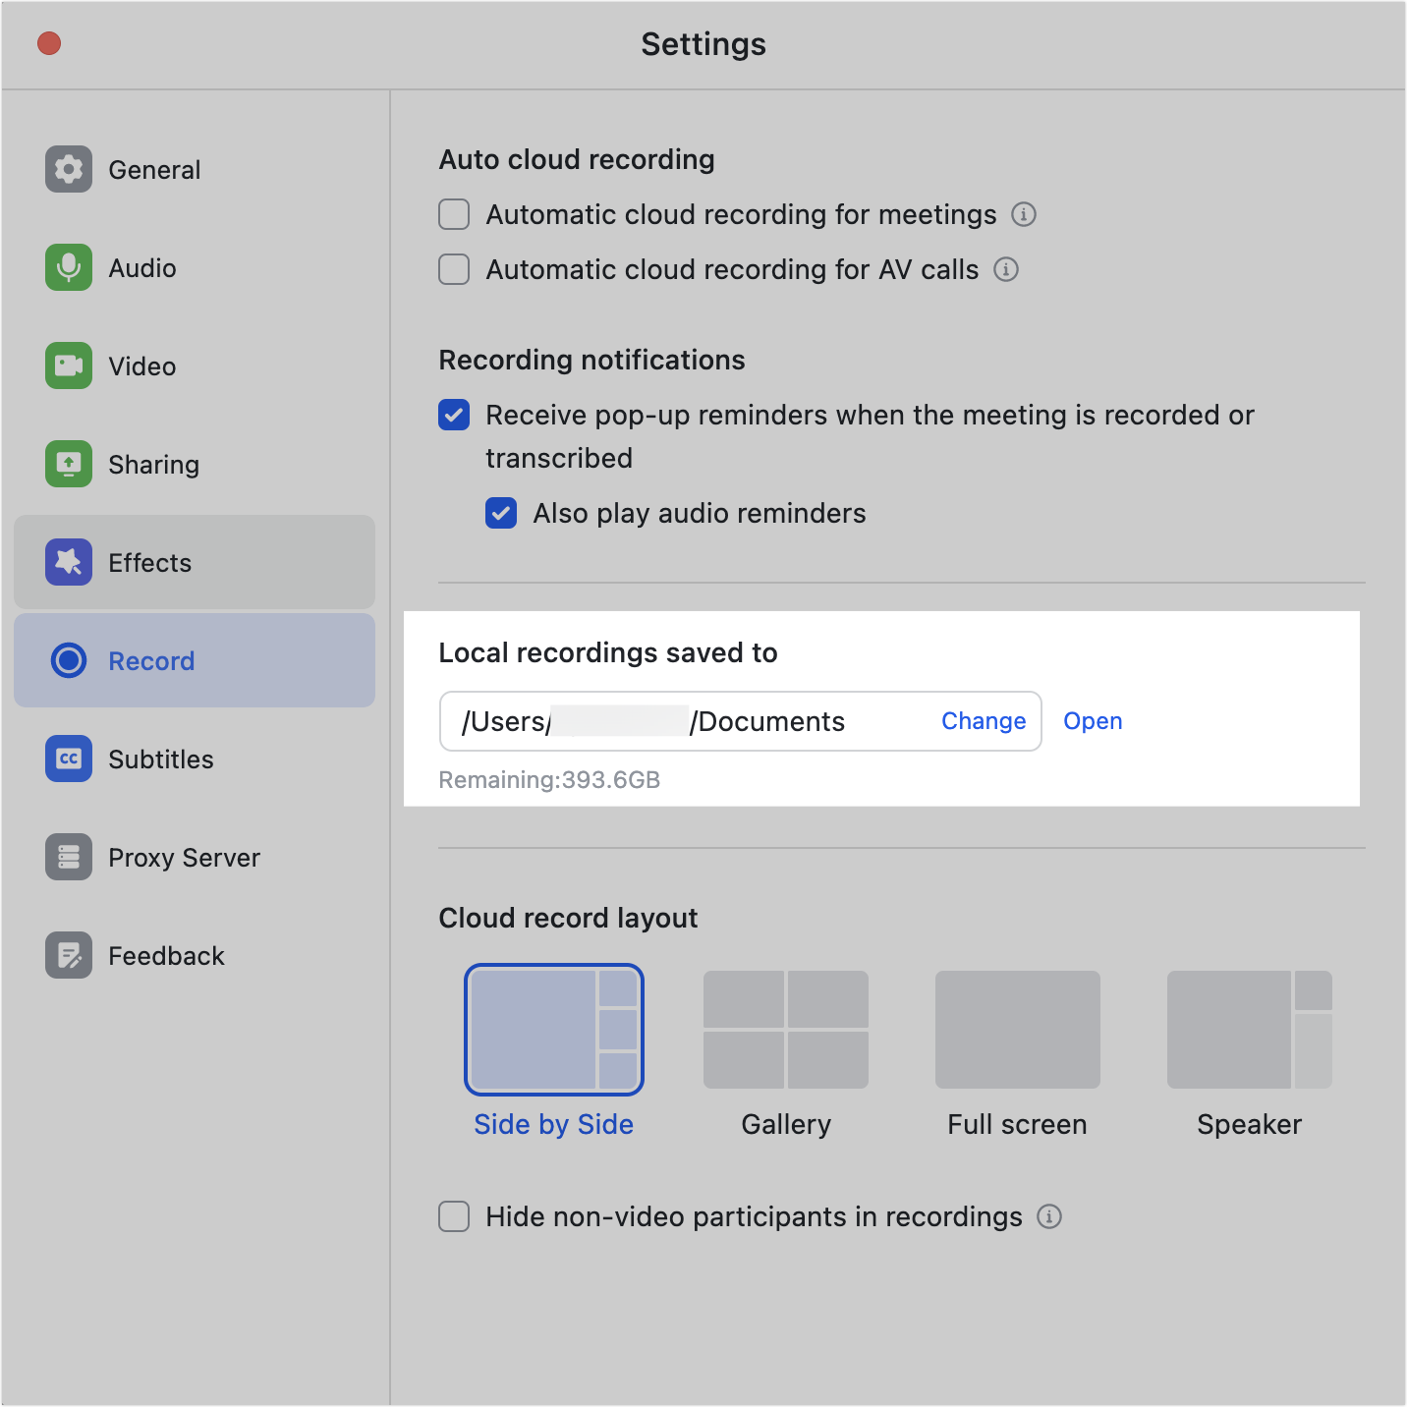
Task: Pick the Speaker layout thumbnail
Action: pos(1250,1030)
